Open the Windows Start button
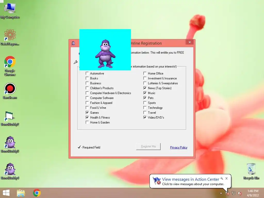Screen dimensions: 264x198 click(x=6, y=193)
